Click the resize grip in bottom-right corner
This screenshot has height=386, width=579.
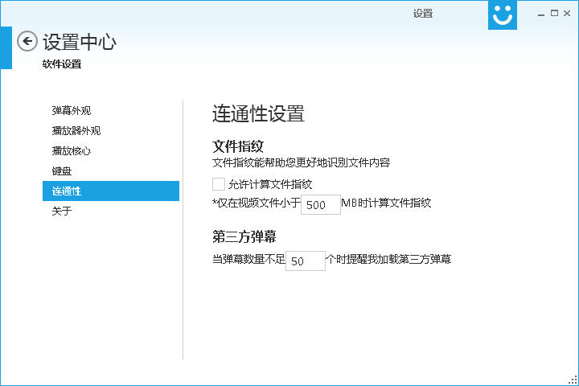coord(573,380)
